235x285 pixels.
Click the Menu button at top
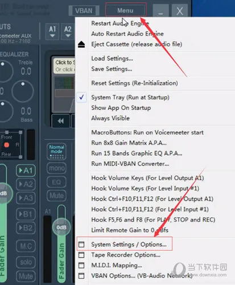click(126, 10)
